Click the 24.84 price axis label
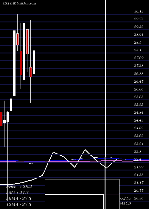 pyautogui.click(x=139, y=113)
